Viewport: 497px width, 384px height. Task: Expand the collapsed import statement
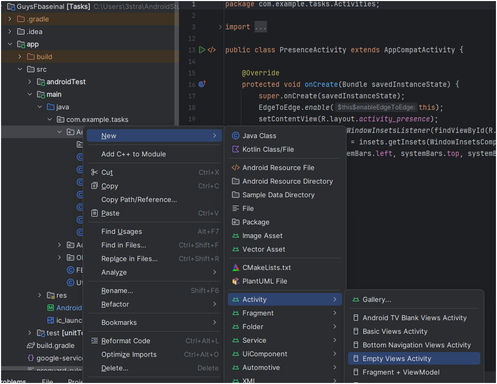click(221, 27)
